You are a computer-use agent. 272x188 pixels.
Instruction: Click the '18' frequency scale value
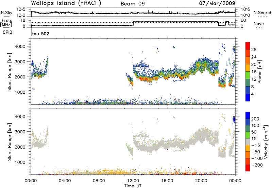(23, 20)
